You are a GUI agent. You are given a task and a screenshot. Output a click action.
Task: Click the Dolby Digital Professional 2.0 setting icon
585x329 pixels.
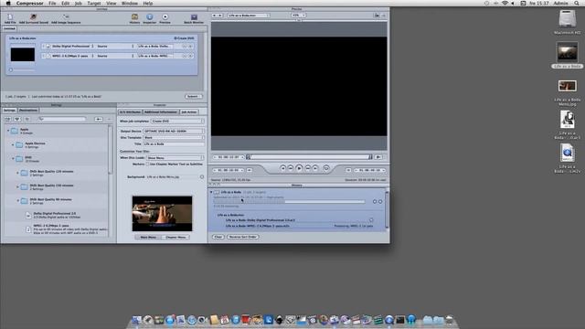pyautogui.click(x=28, y=216)
